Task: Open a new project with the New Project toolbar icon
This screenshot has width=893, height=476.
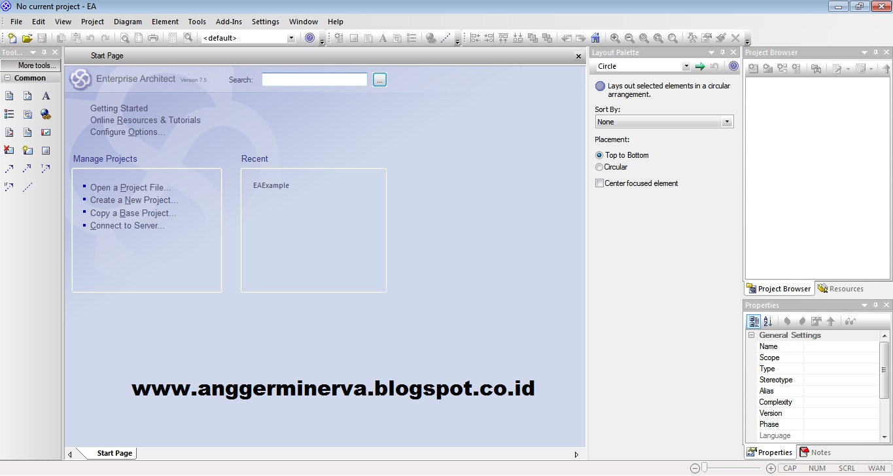Action: coord(12,38)
